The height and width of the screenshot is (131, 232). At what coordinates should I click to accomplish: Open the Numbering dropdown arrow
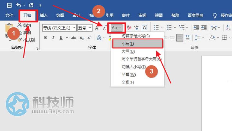tap(175, 28)
